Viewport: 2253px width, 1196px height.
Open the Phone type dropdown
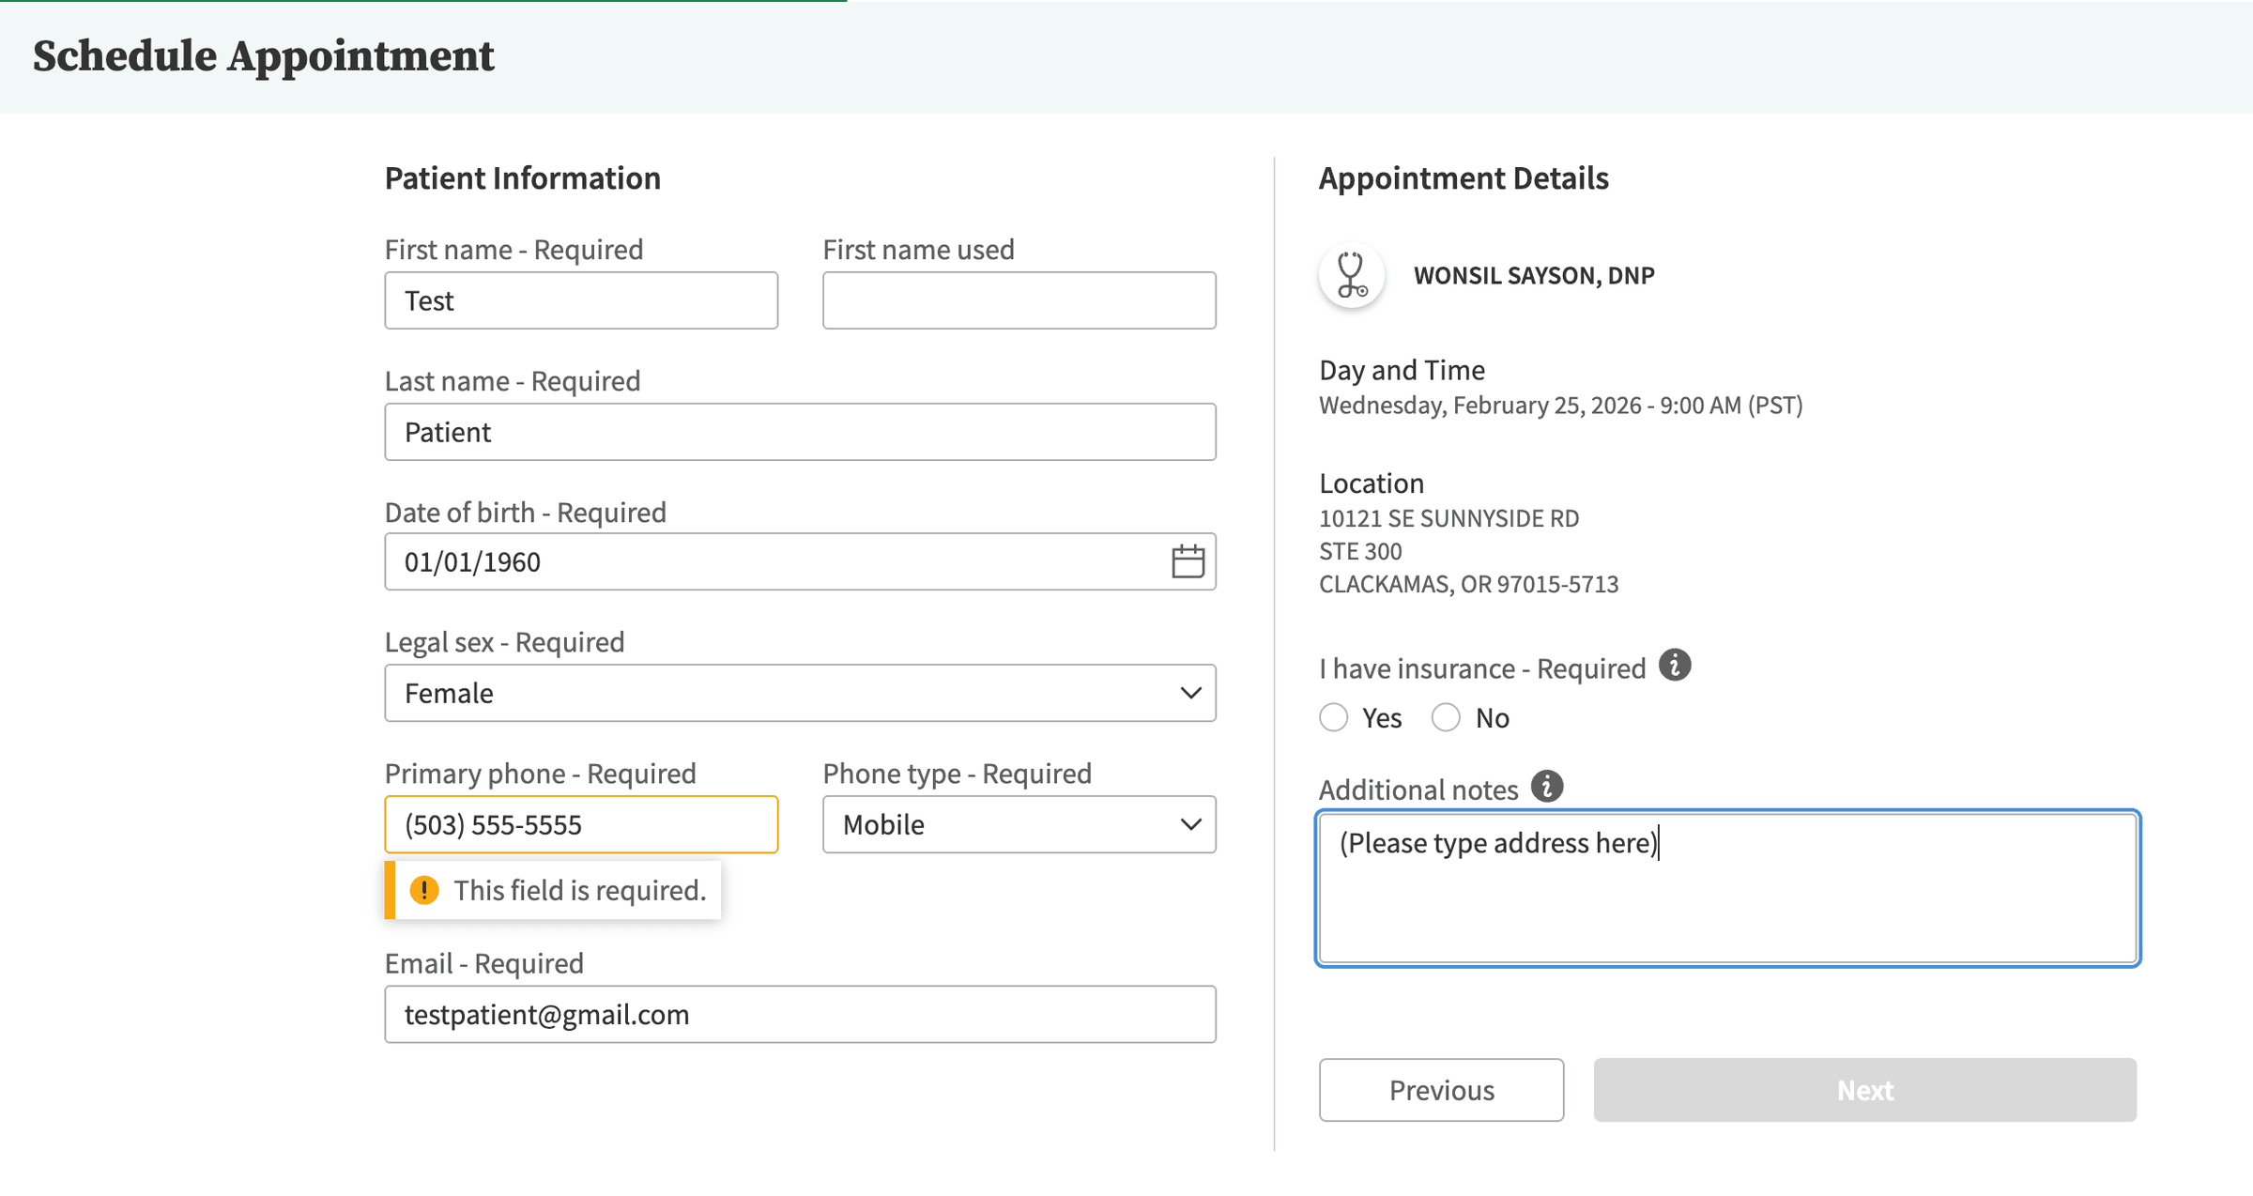(x=1019, y=824)
